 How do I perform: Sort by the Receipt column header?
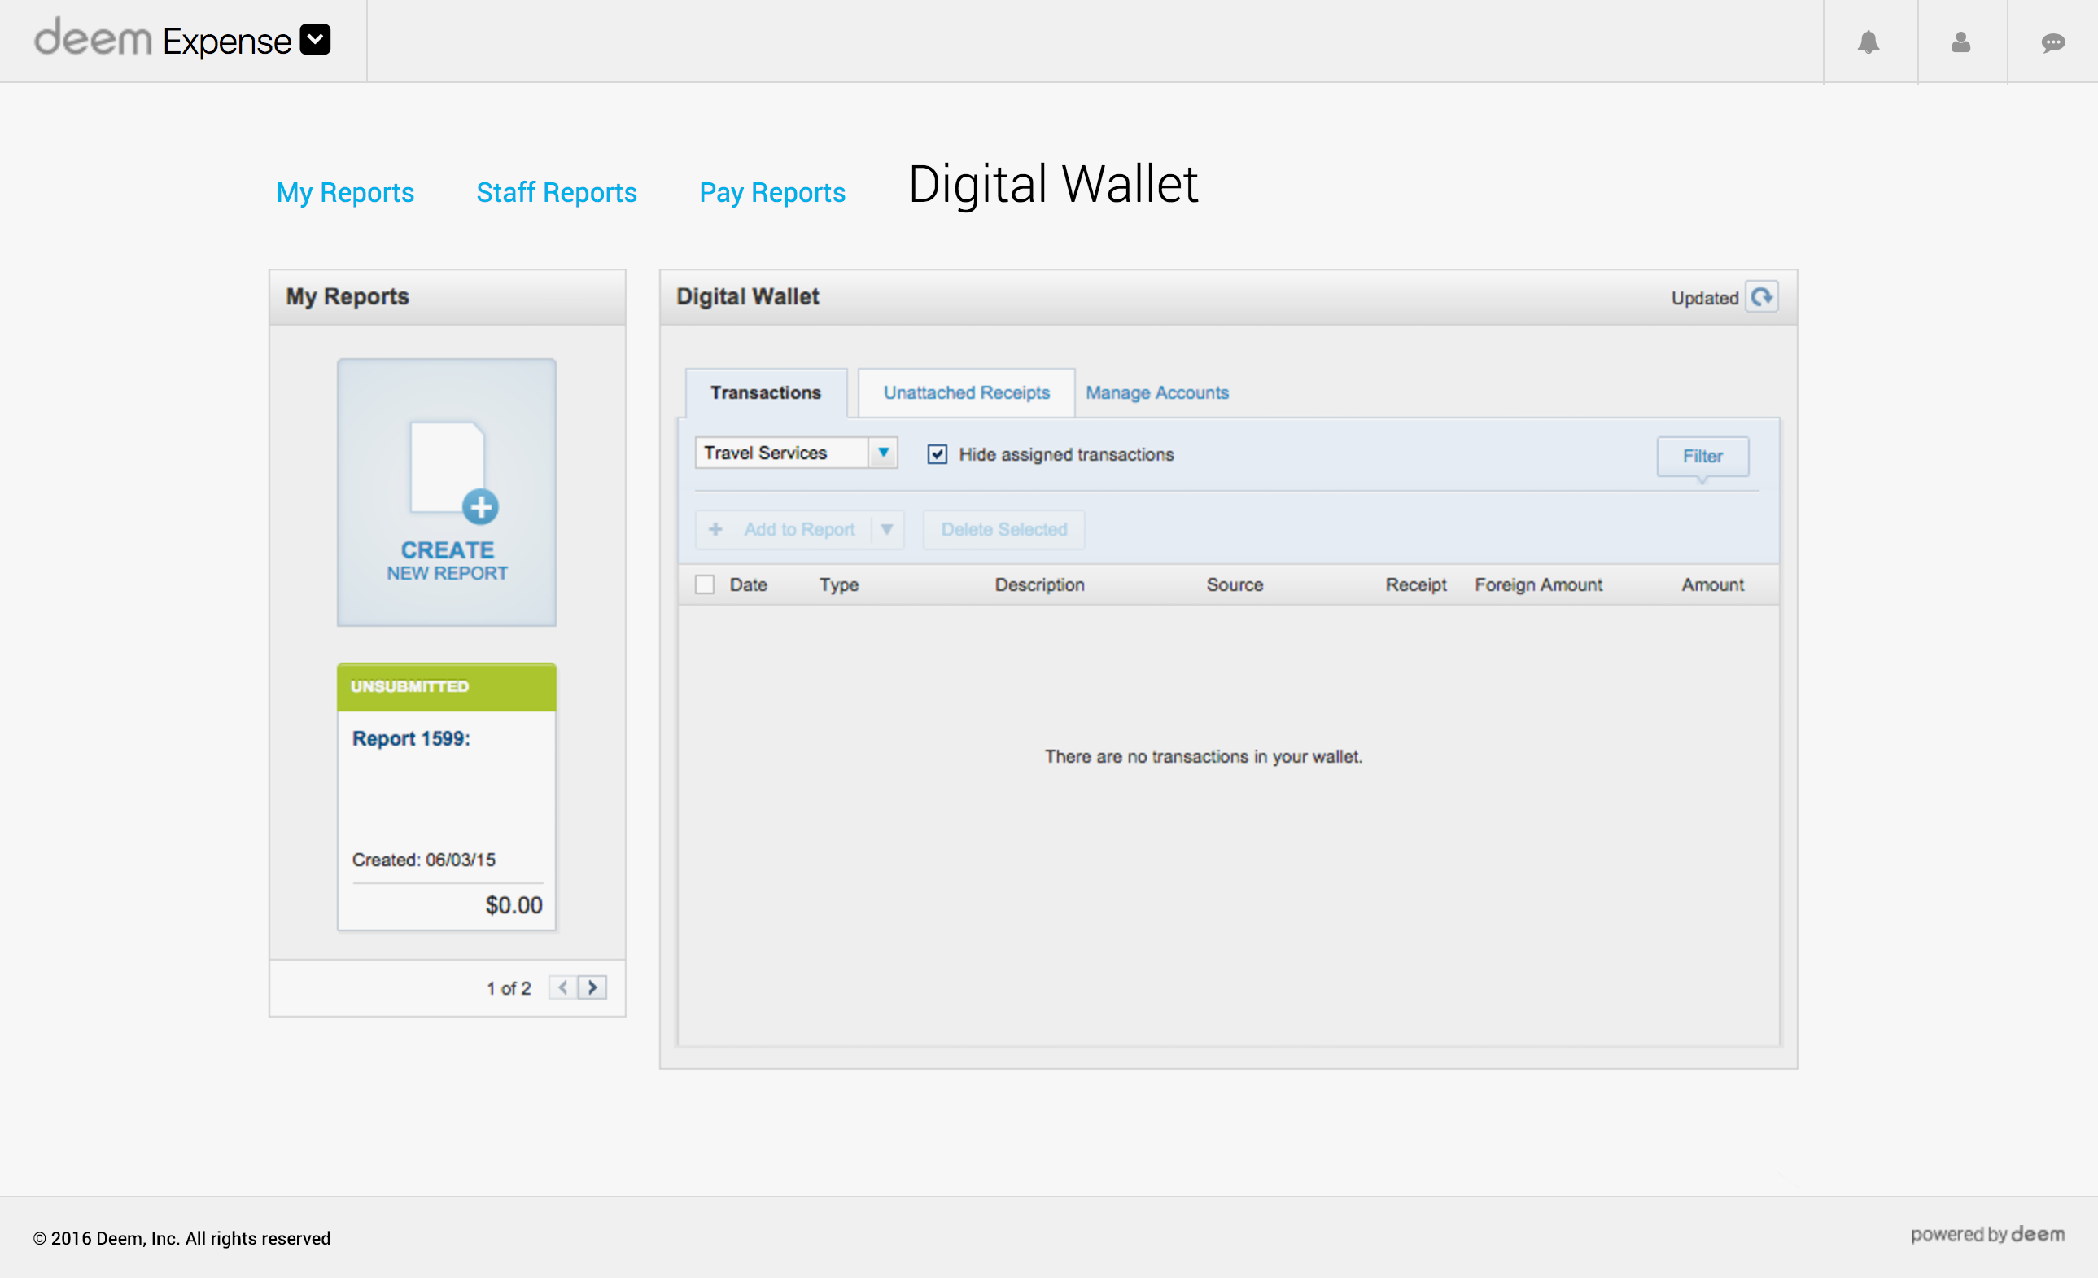(x=1415, y=584)
